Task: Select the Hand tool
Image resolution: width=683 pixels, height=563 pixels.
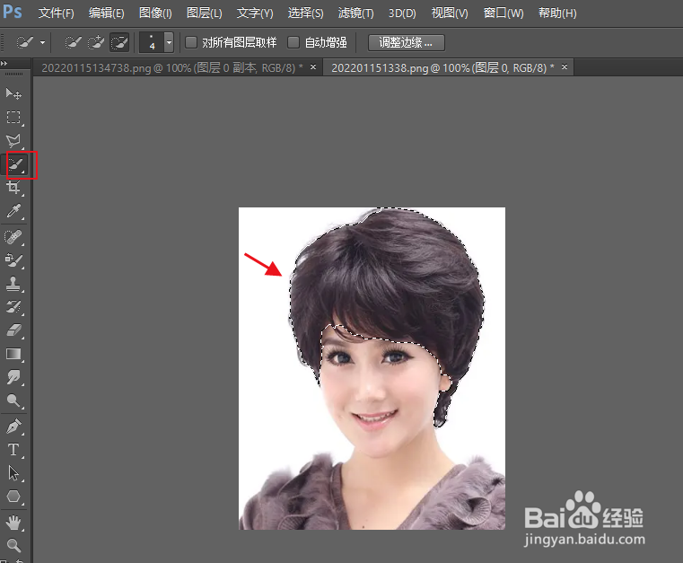Action: click(13, 523)
